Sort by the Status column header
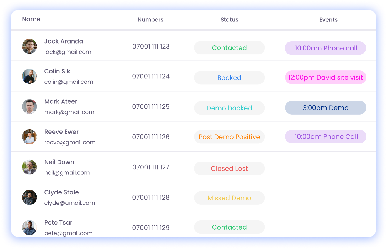 click(229, 20)
